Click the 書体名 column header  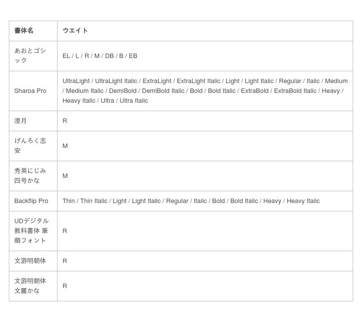coord(24,30)
